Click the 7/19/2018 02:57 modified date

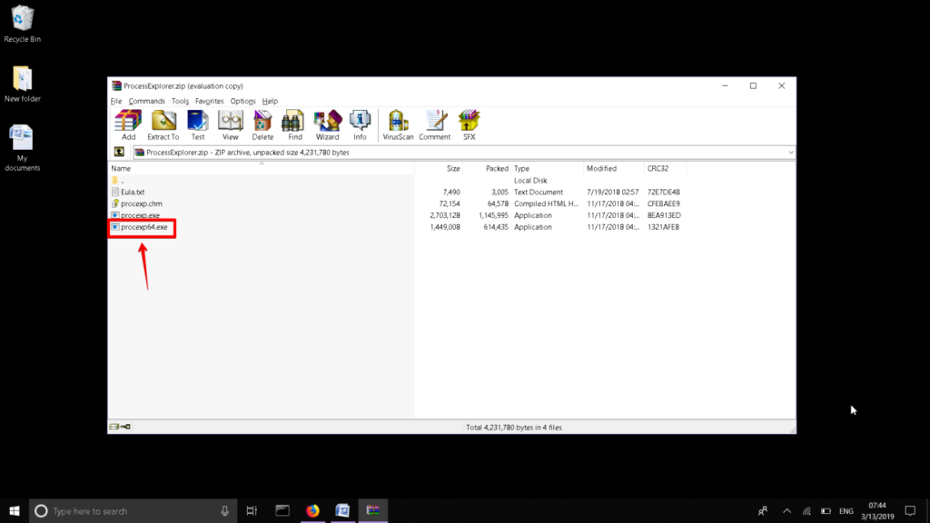[613, 192]
